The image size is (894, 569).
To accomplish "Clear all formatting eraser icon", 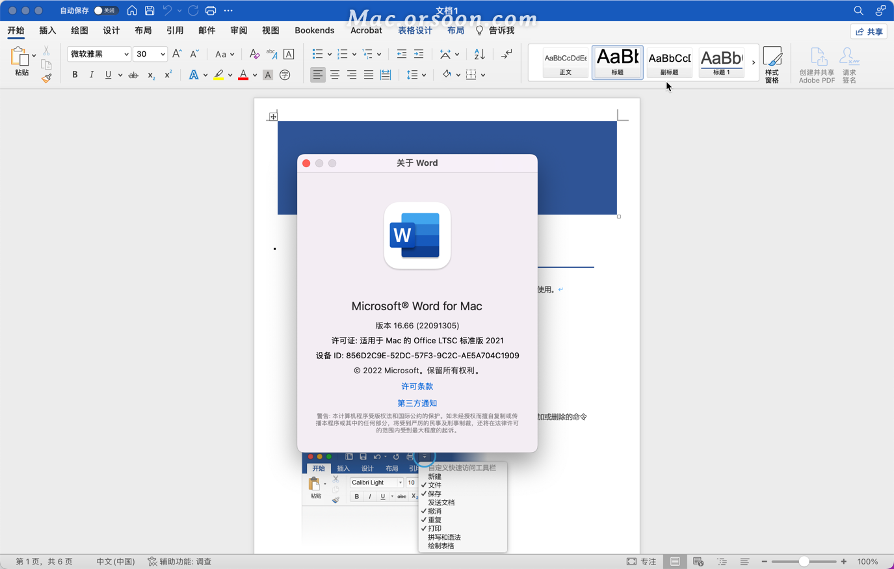I will click(254, 54).
